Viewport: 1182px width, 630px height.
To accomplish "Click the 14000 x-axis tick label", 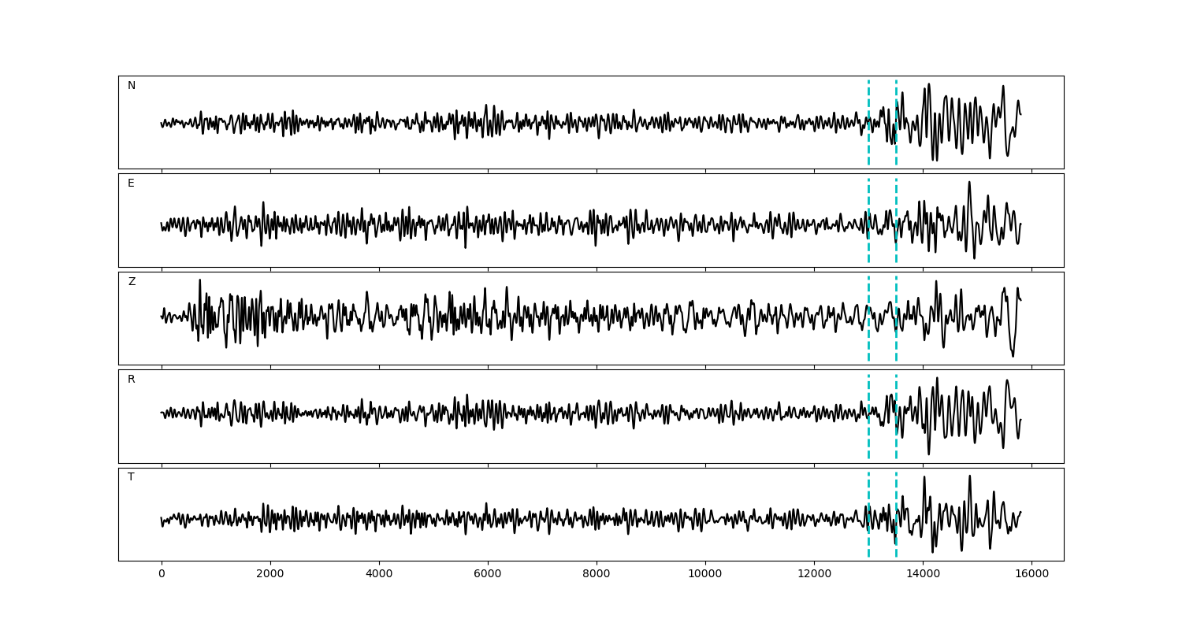I will (923, 574).
